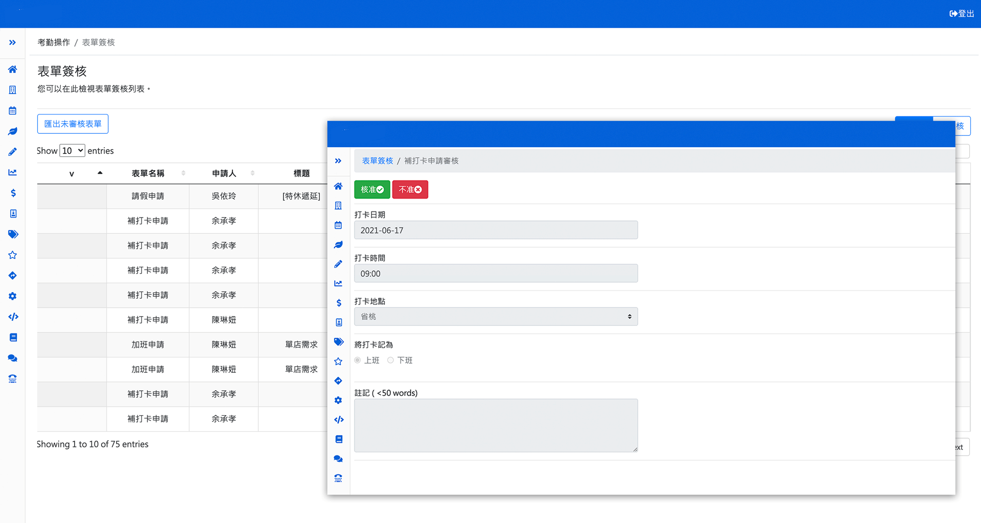Click the gear settings icon in left sidebar
Image resolution: width=981 pixels, height=523 pixels.
[13, 296]
